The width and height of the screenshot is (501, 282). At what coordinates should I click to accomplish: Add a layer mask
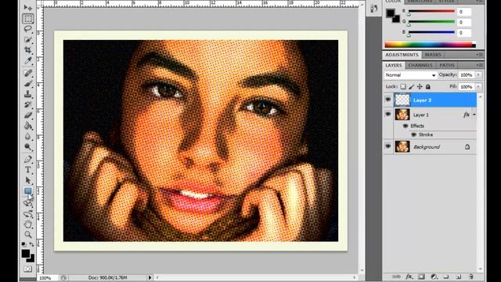point(421,277)
